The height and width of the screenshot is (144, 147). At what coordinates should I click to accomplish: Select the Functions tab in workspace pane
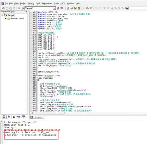[19, 117]
